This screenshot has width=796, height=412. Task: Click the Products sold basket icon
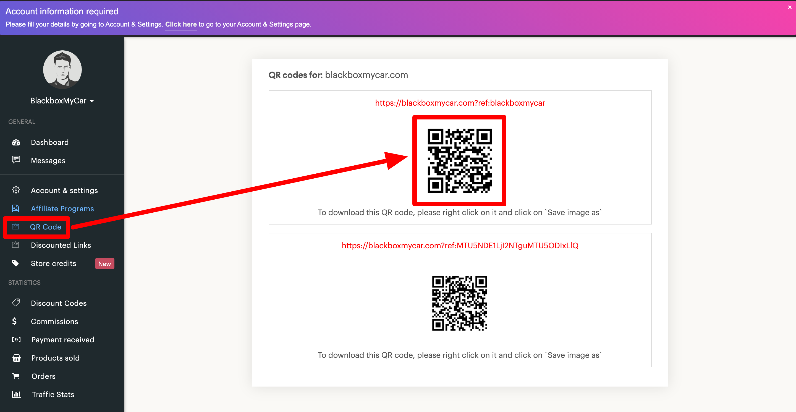(16, 358)
